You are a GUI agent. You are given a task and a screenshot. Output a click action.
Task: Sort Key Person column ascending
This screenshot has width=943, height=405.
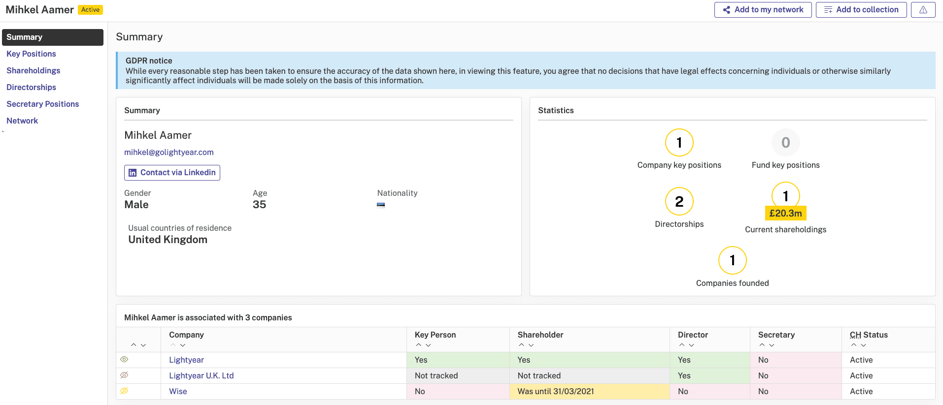click(419, 345)
